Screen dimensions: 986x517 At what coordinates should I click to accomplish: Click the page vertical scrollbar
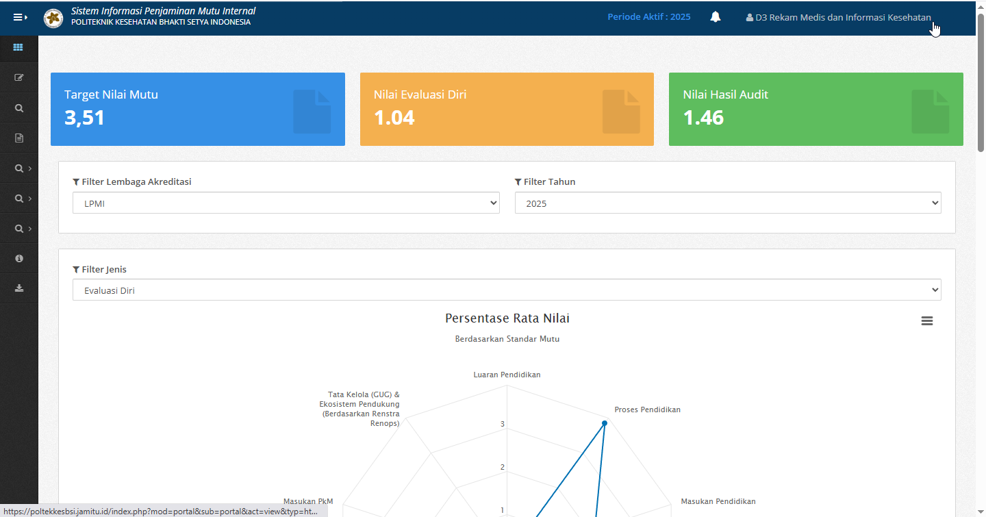(x=981, y=82)
